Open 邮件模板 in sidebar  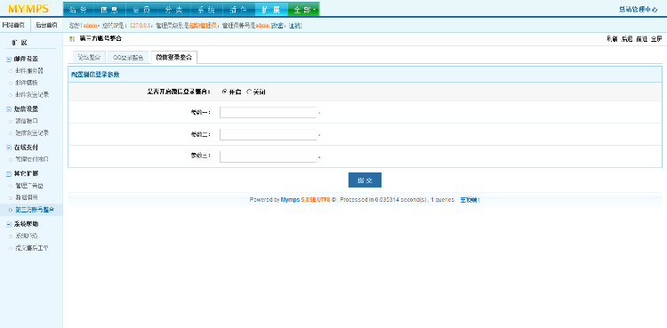[x=26, y=83]
